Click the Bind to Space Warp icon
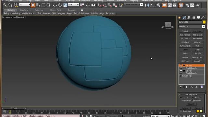The height and width of the screenshot is (117, 208). [16, 5]
